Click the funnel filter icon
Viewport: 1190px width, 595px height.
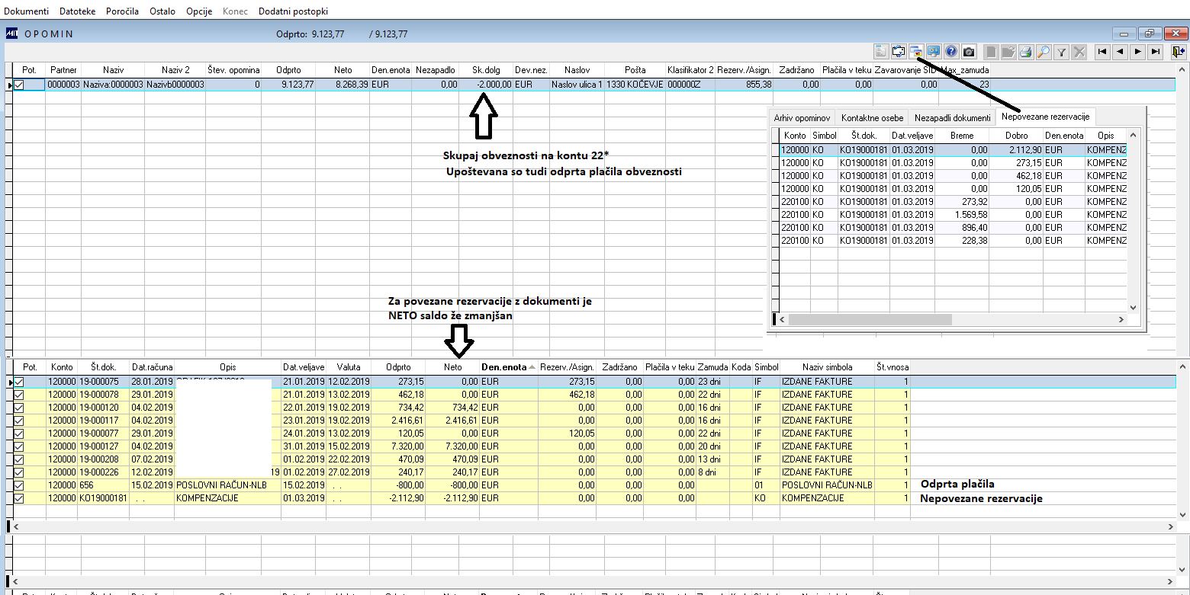[x=1061, y=51]
